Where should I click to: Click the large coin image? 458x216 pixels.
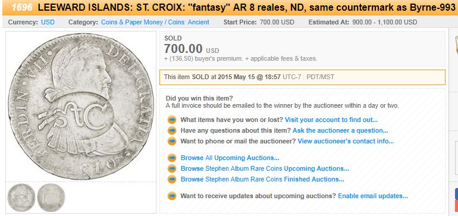pos(81,107)
